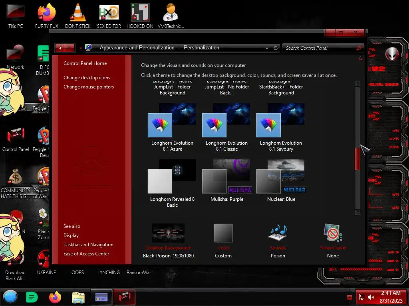Click the theme list scroll up arrow
This screenshot has width=409, height=306.
tap(357, 84)
